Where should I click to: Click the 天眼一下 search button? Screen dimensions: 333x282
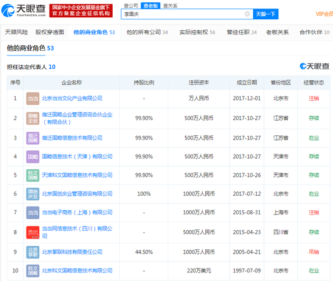(x=266, y=14)
